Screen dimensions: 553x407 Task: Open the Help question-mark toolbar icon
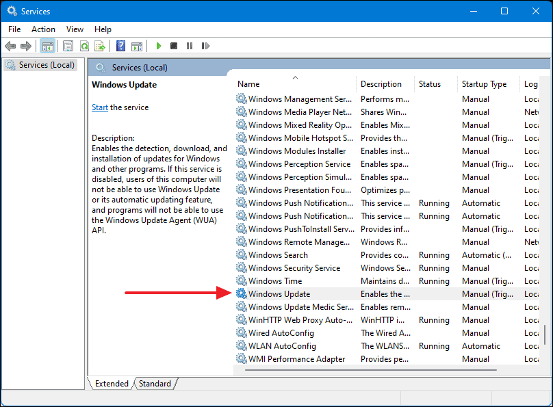coord(120,46)
